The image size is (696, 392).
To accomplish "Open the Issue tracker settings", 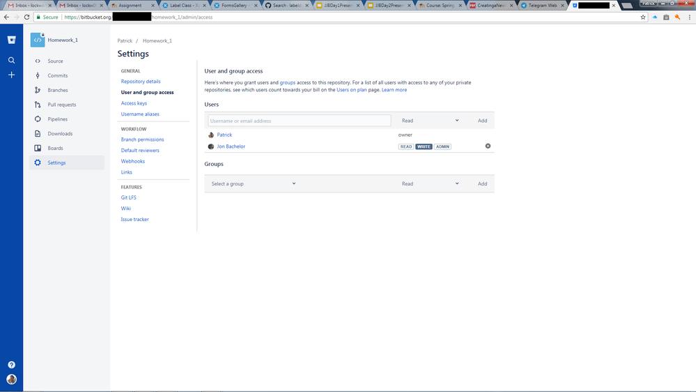I will (x=135, y=219).
